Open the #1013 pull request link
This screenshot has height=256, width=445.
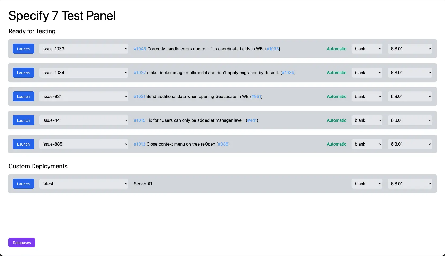click(139, 144)
